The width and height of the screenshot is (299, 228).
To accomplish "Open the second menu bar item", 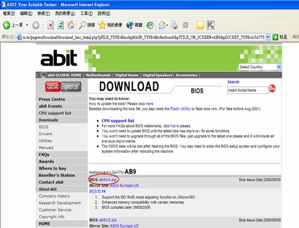I will point(26,13).
